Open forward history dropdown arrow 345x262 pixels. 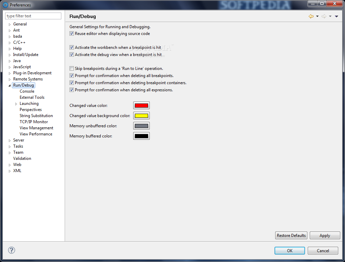click(330, 16)
